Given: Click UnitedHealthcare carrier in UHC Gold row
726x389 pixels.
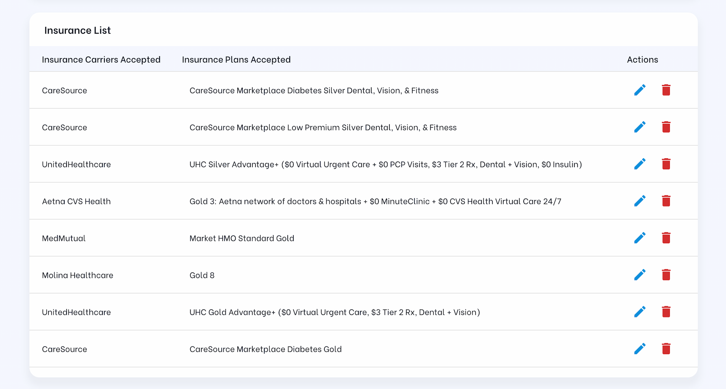Looking at the screenshot, I should [x=76, y=312].
